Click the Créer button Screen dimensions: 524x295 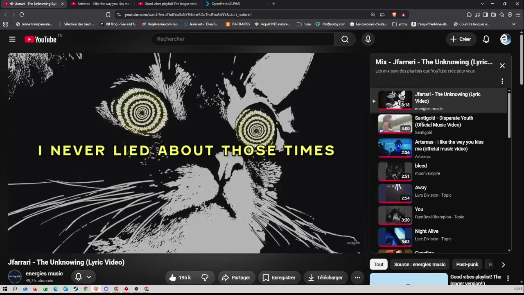(461, 39)
